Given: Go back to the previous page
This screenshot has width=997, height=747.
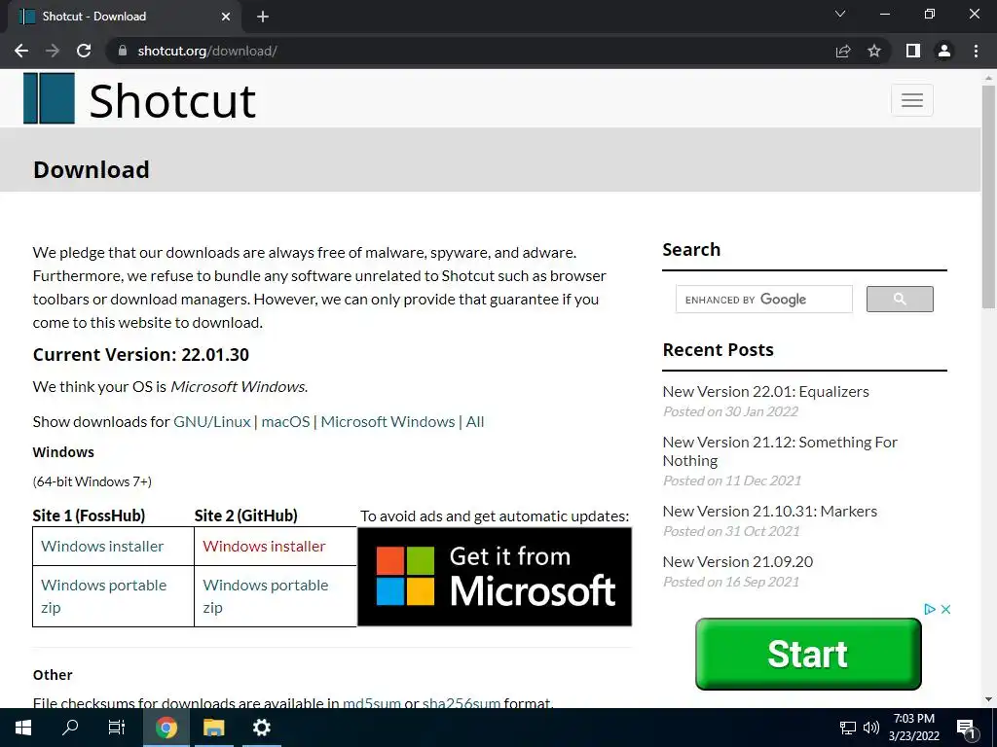Looking at the screenshot, I should (x=21, y=51).
